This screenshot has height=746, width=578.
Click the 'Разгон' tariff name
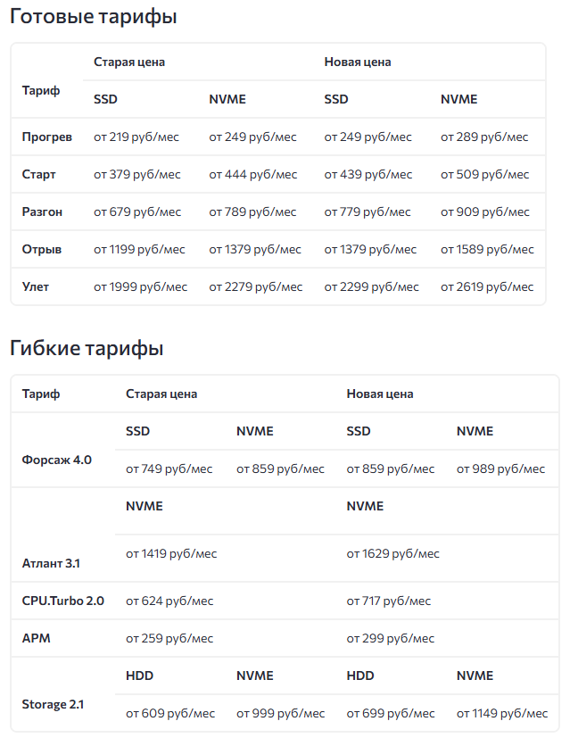(x=42, y=212)
